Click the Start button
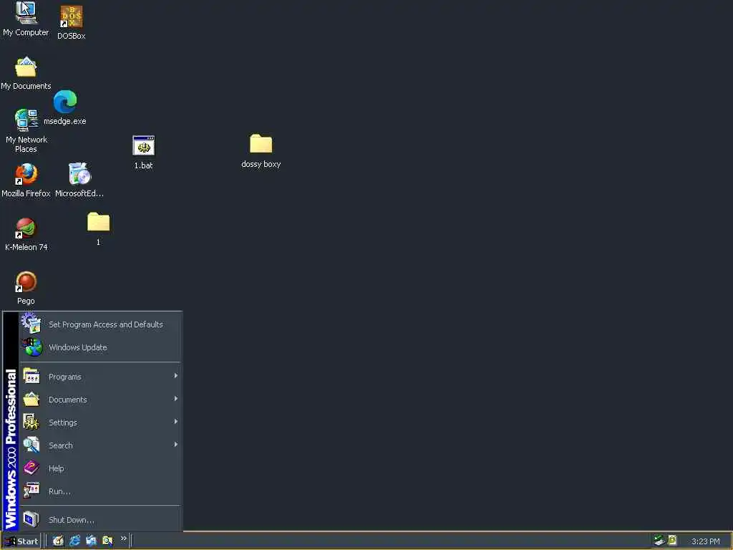 pyautogui.click(x=21, y=541)
